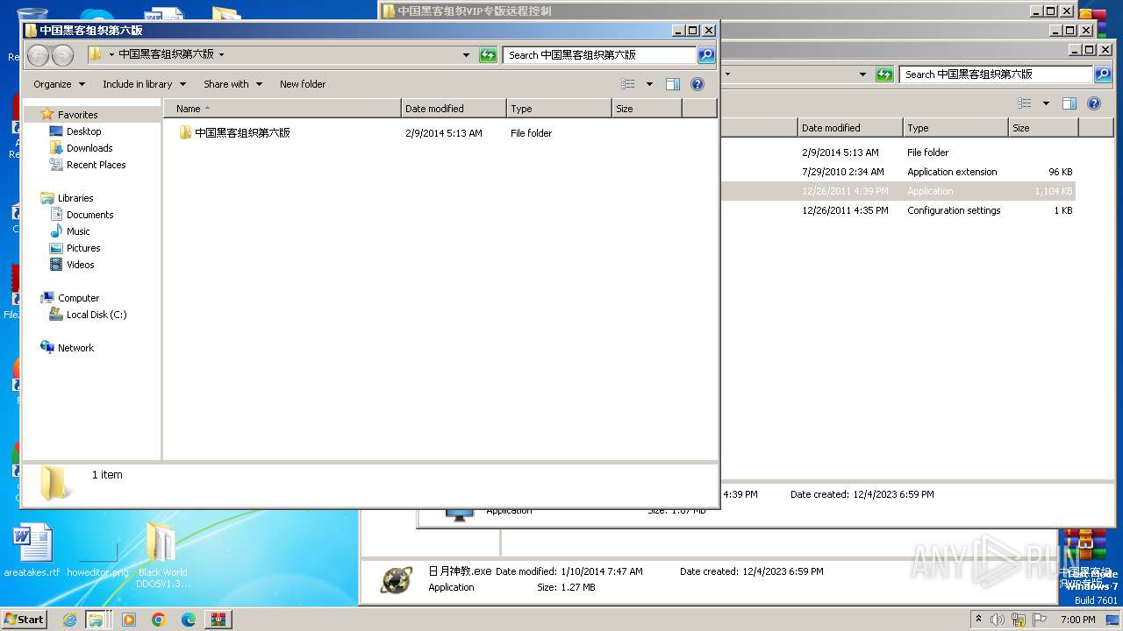1123x631 pixels.
Task: Click the search box in front window
Action: point(600,54)
